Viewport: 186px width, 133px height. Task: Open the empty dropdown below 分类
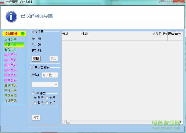pos(45,85)
